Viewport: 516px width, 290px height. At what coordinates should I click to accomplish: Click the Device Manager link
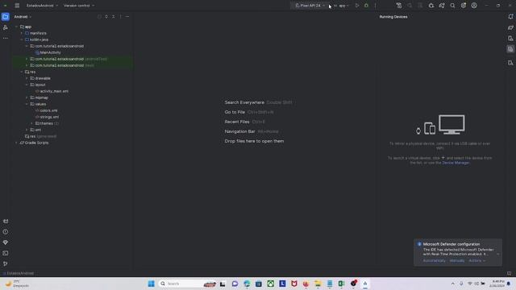[x=456, y=163]
